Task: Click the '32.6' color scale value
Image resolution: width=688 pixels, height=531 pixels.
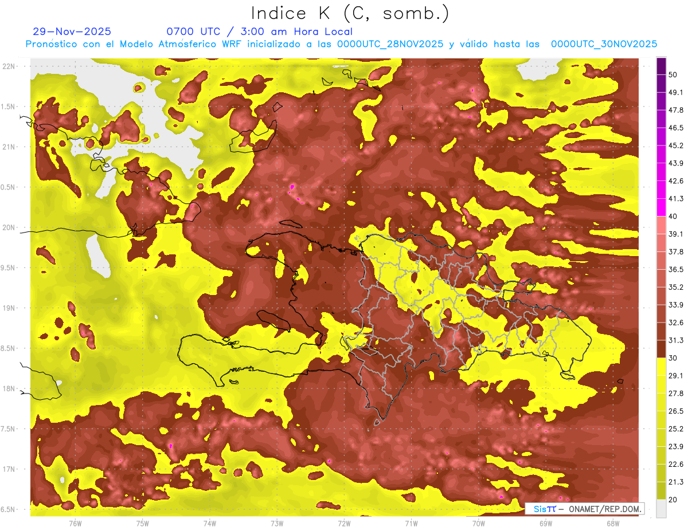Action: pyautogui.click(x=676, y=322)
